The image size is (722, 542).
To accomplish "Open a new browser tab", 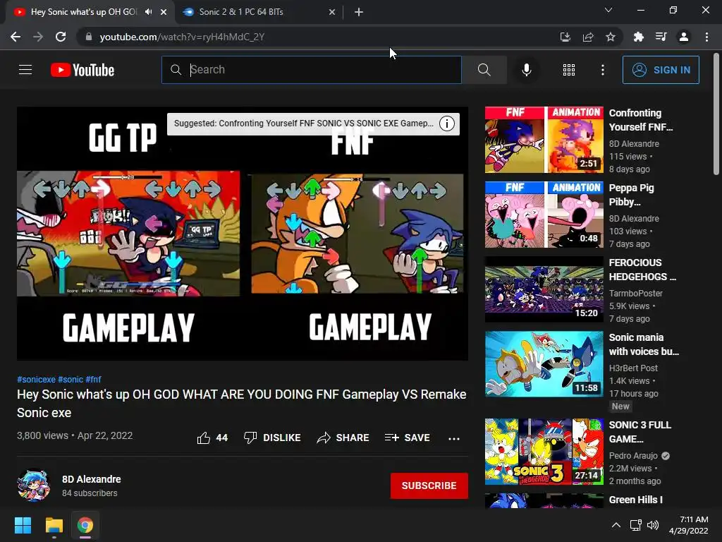I will coord(359,12).
